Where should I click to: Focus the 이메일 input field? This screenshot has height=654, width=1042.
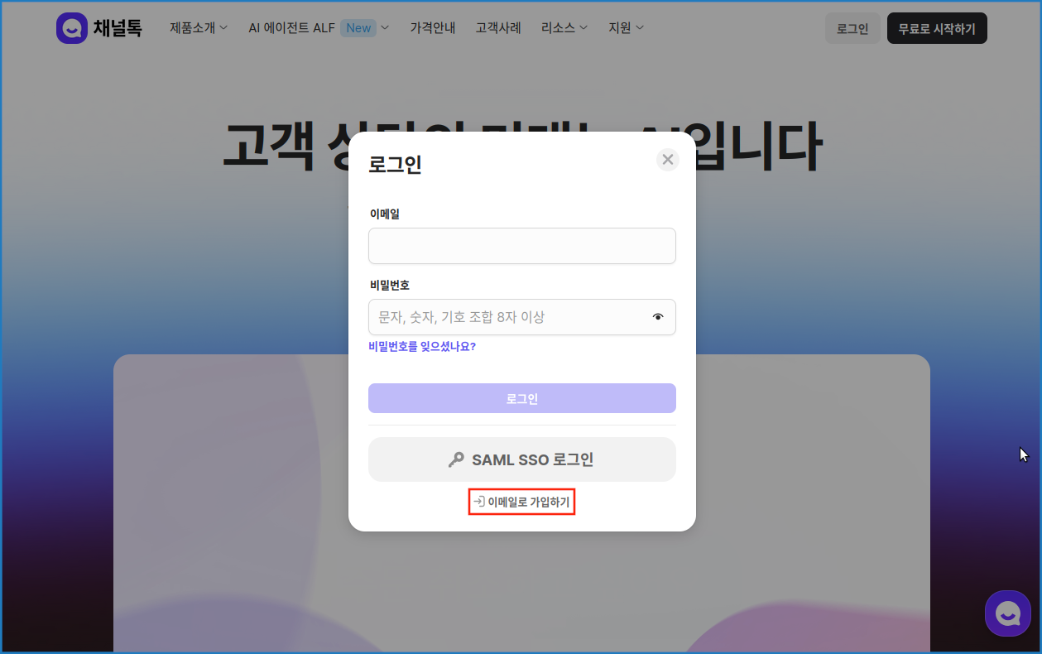(x=521, y=246)
